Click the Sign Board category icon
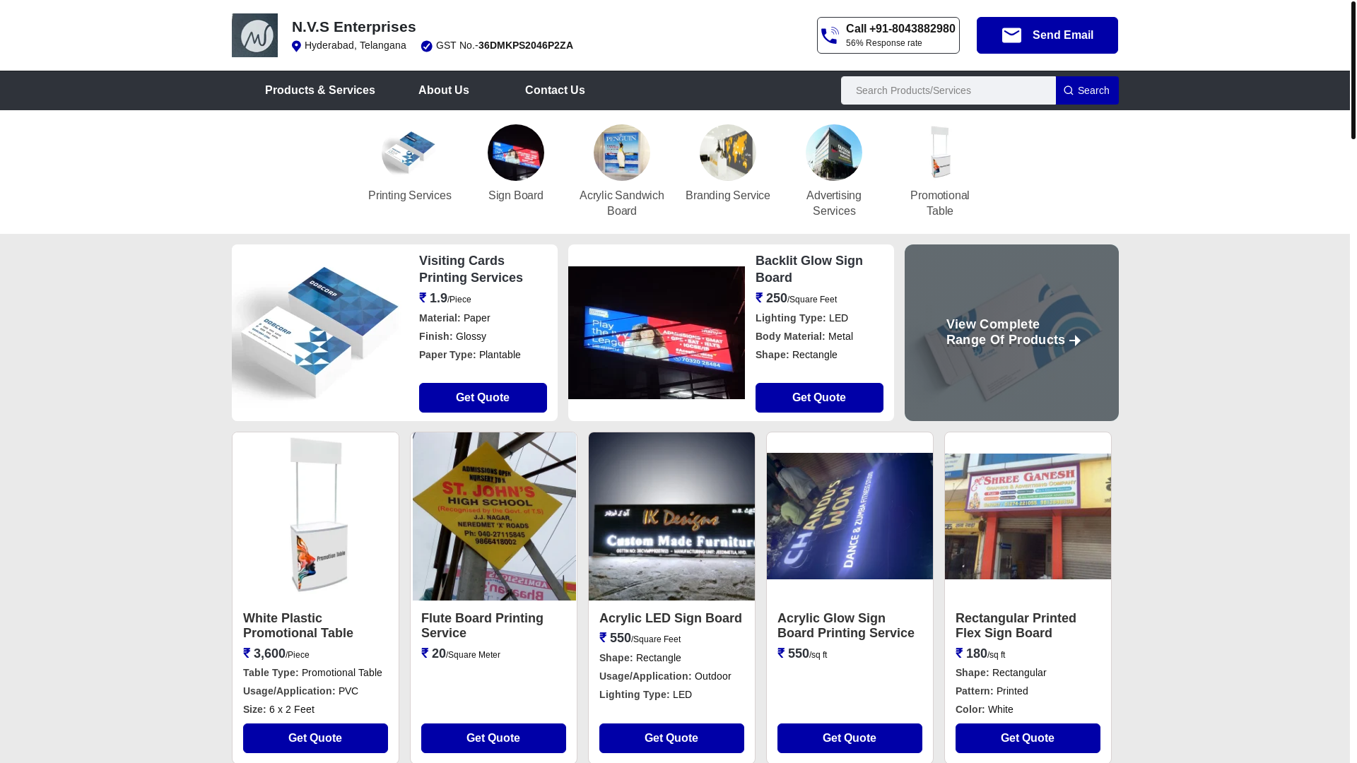 click(516, 153)
